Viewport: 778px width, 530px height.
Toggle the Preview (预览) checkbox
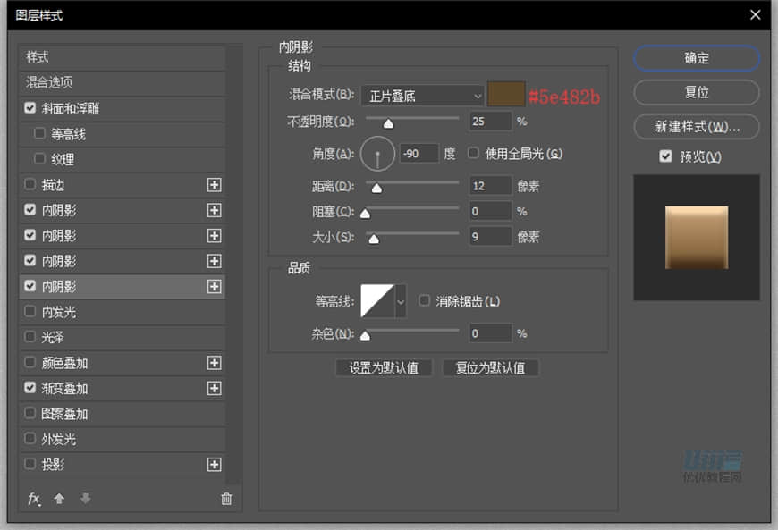tap(664, 156)
